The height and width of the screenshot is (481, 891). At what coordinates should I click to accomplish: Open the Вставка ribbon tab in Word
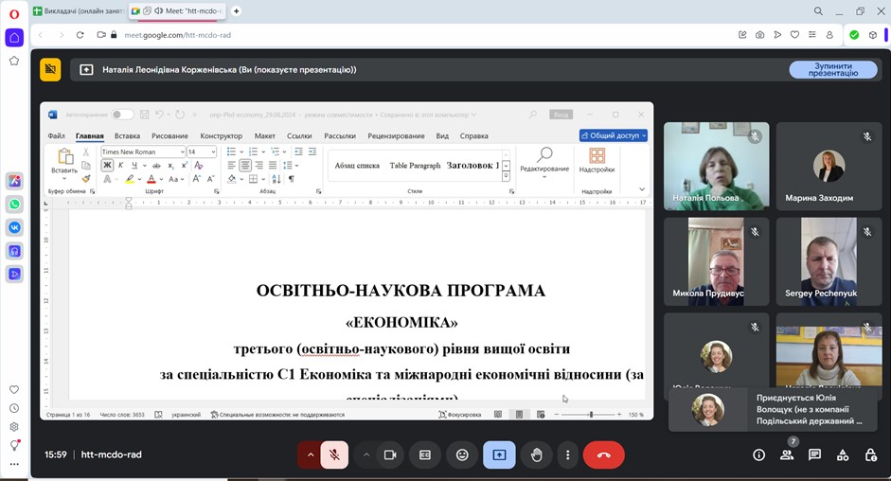click(127, 136)
